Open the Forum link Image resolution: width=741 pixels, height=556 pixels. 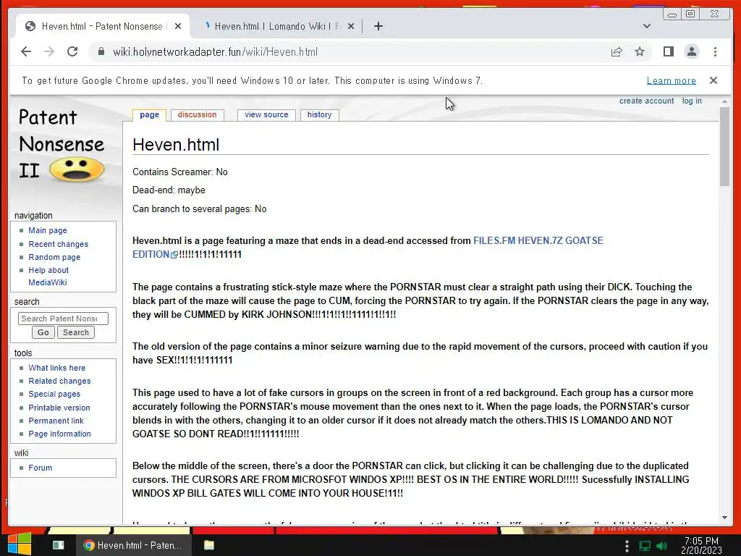click(41, 468)
